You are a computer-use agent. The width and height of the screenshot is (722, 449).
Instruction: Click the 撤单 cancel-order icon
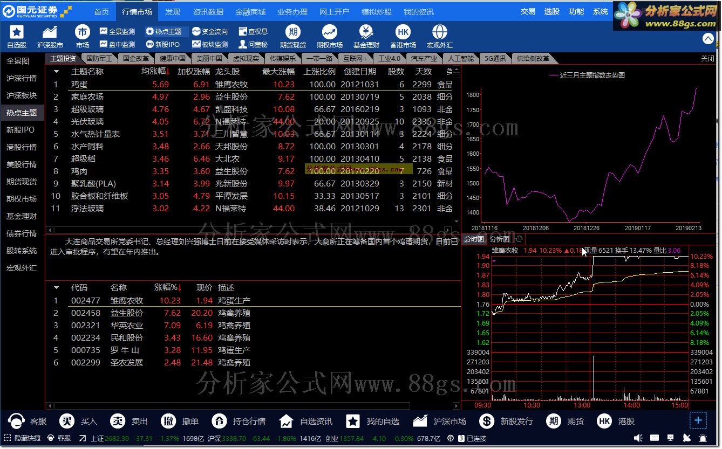pyautogui.click(x=169, y=421)
